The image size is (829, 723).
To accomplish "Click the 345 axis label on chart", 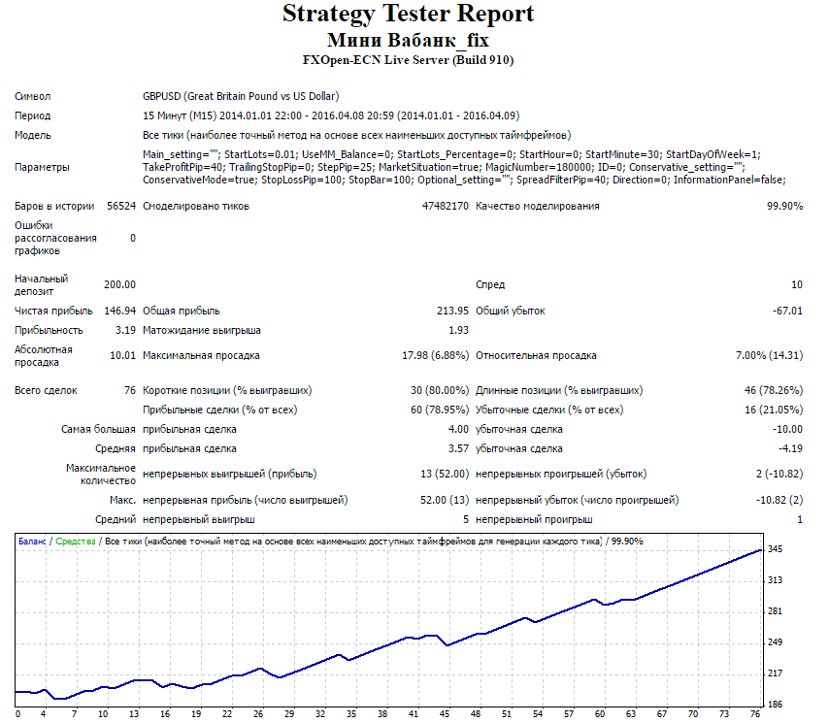I will click(775, 549).
